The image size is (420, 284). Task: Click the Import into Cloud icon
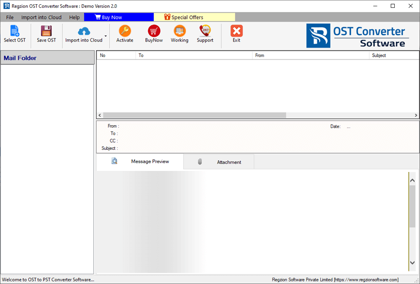click(83, 32)
